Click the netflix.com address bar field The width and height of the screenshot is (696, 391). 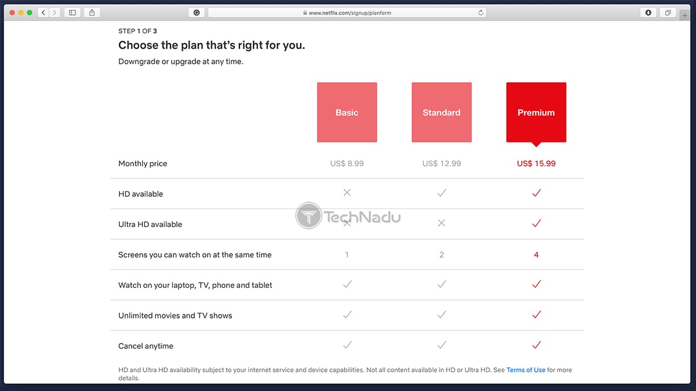[347, 13]
